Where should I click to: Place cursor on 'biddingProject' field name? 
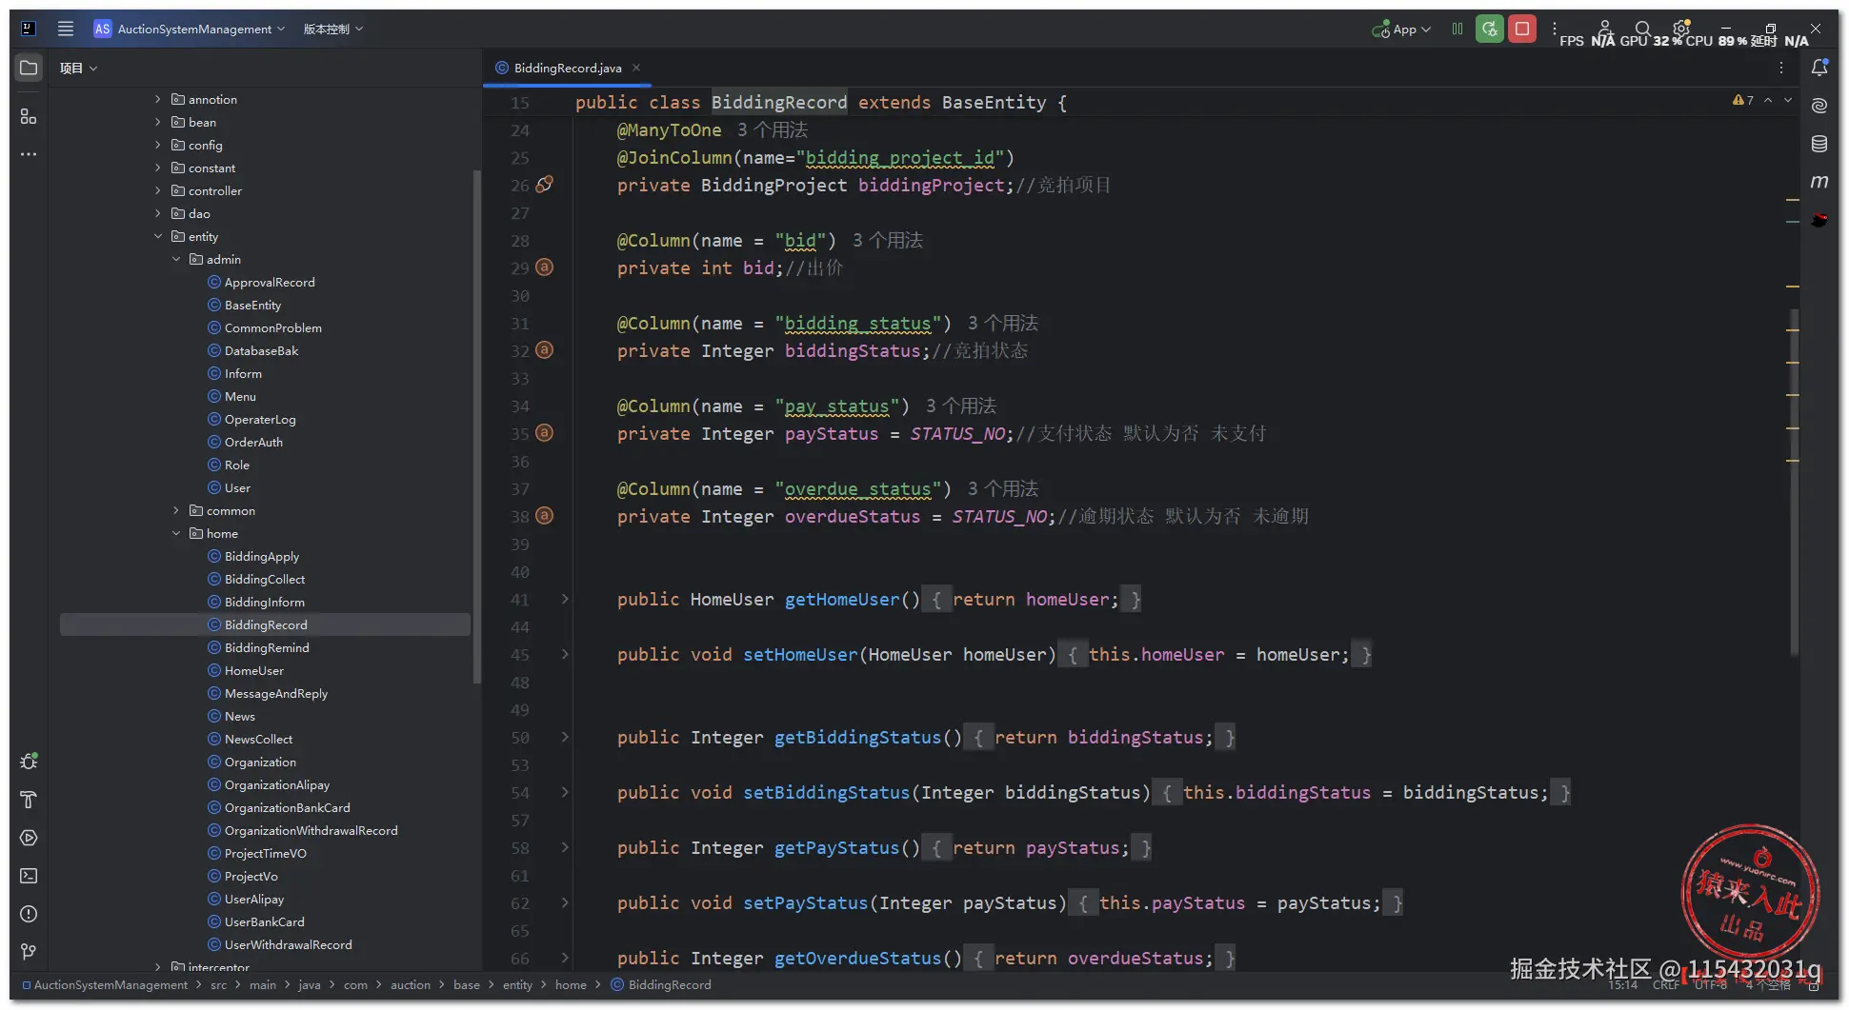[x=932, y=185]
